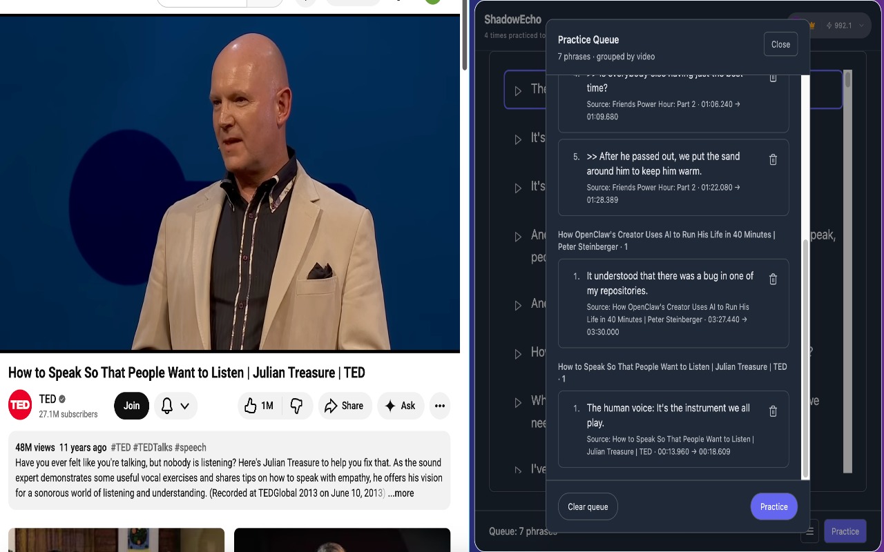Click the source line ending '00:13.960 → 00:18.609'
884x552 pixels.
pos(670,445)
